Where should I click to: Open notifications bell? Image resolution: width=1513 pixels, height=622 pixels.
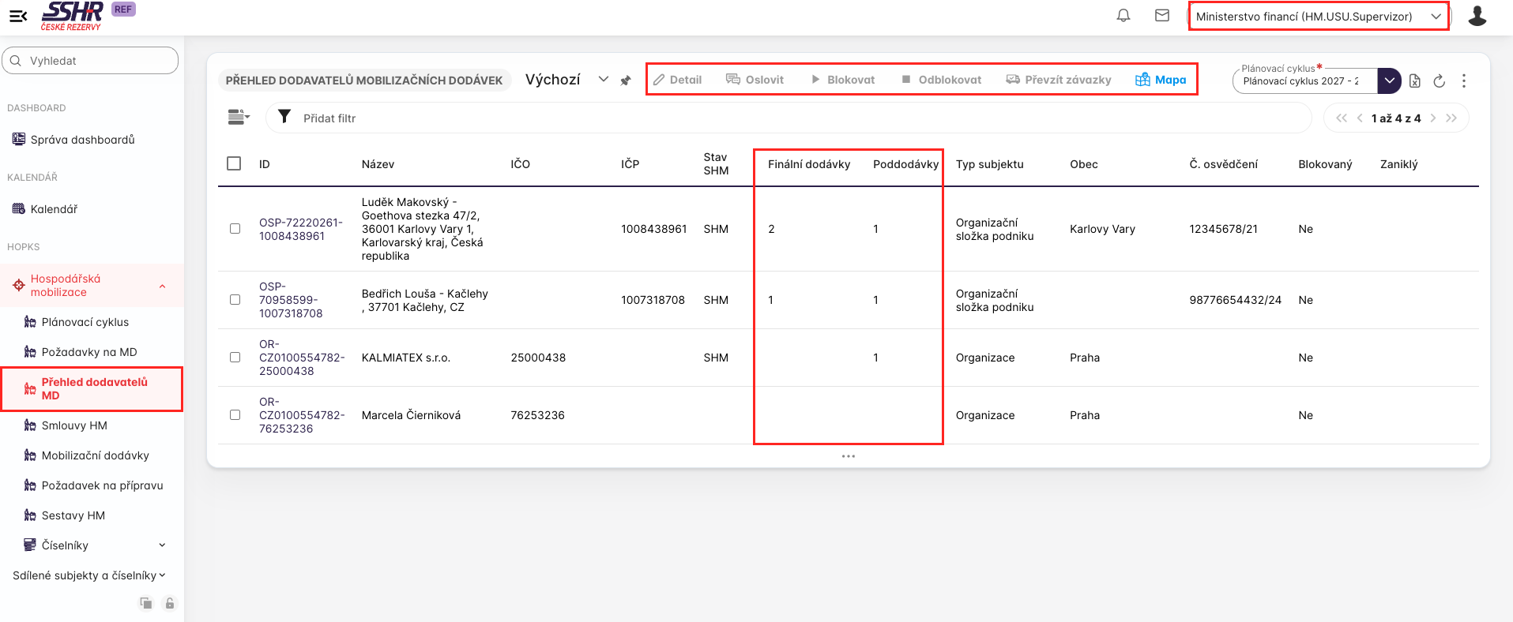coord(1123,16)
